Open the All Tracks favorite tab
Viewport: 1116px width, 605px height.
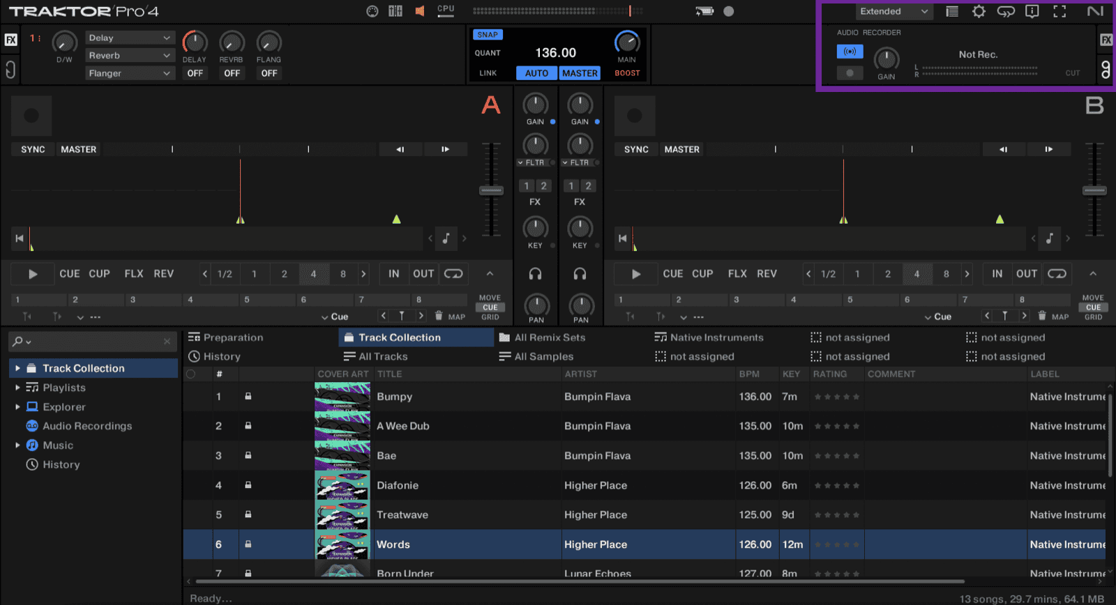(x=375, y=356)
